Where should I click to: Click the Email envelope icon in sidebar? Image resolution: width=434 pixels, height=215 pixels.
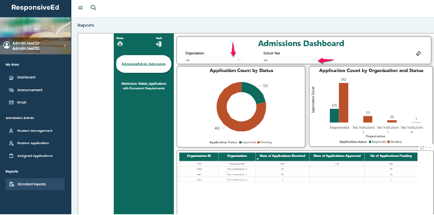click(11, 102)
